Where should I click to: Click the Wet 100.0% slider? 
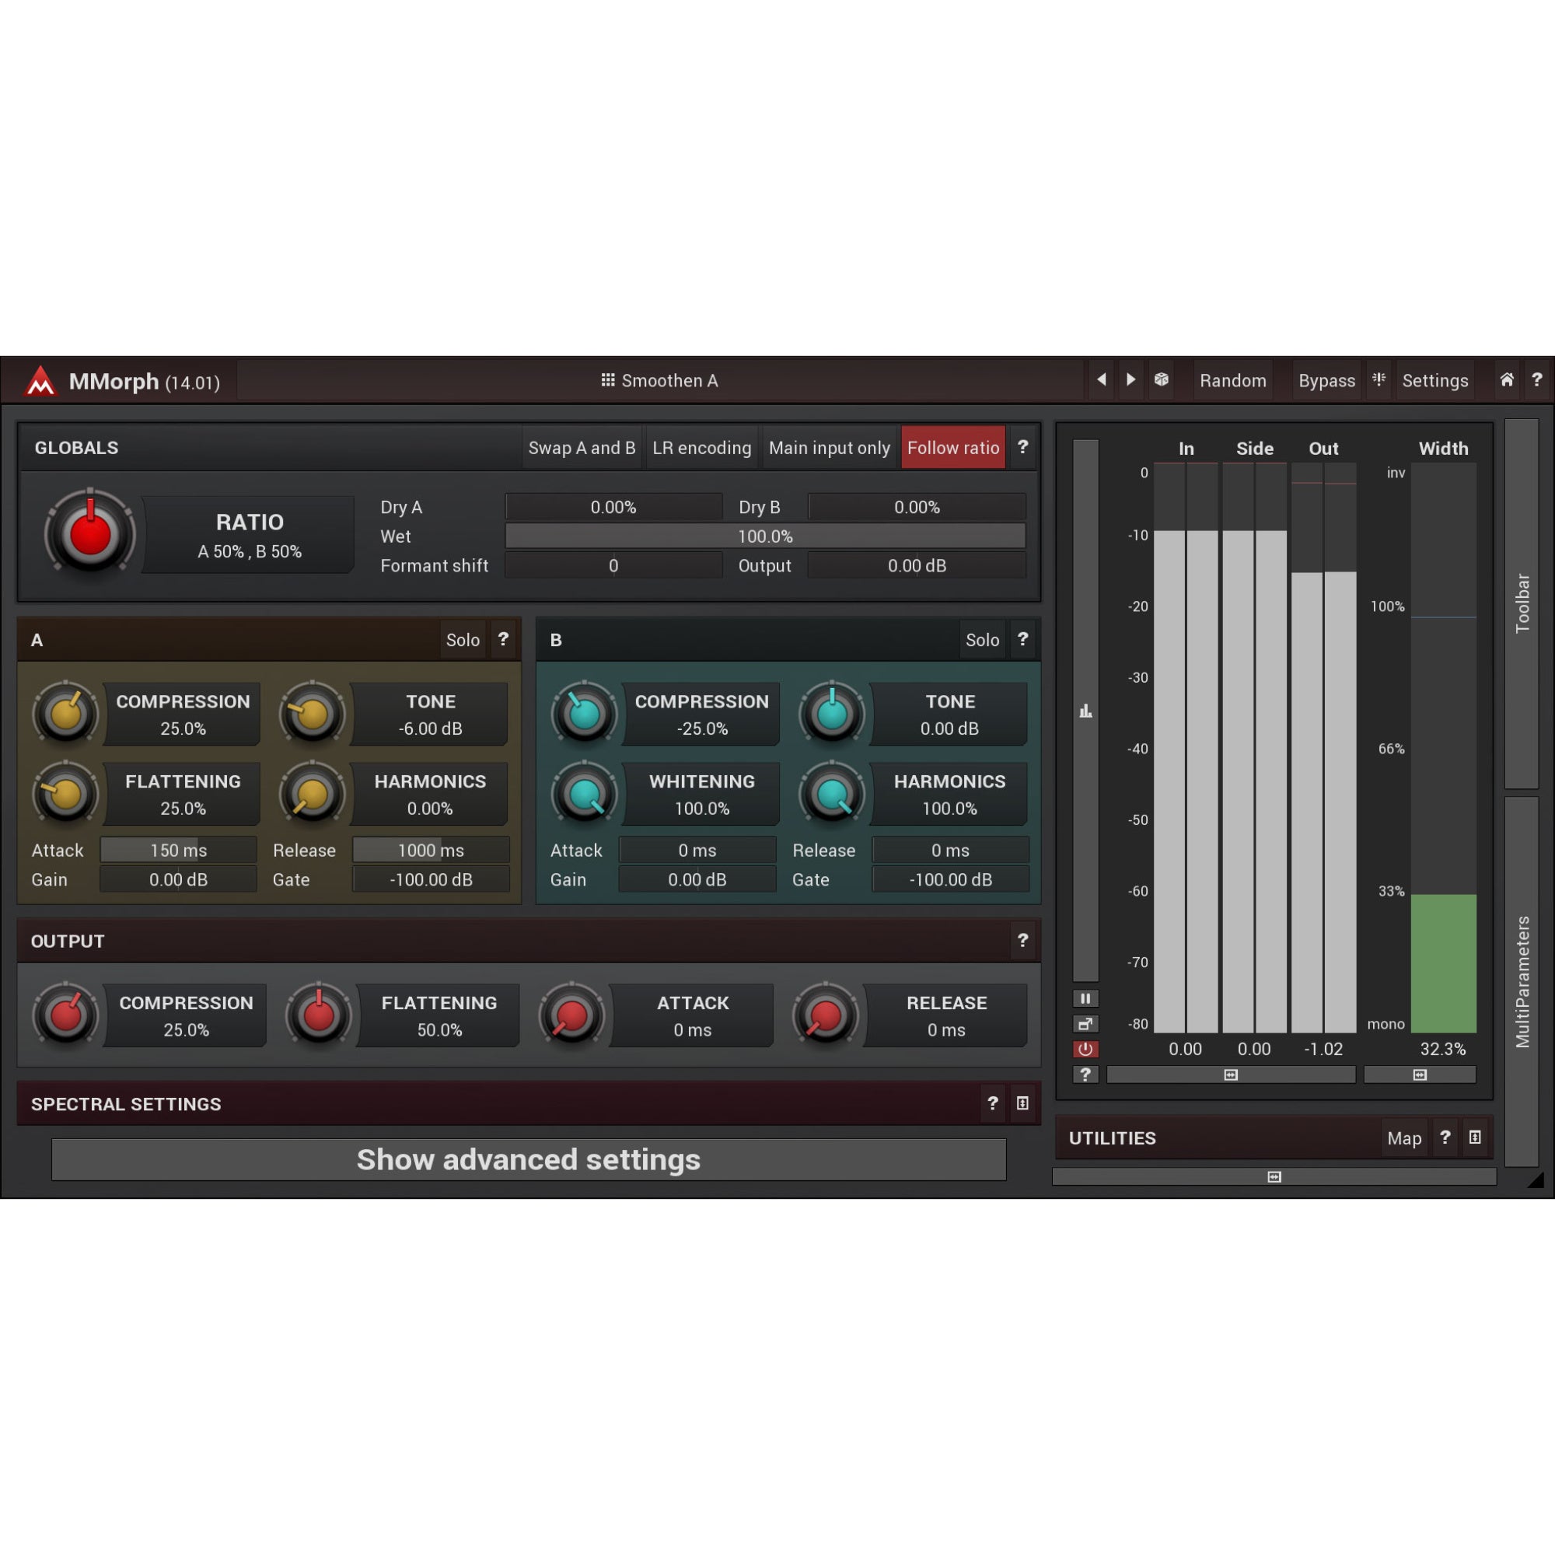point(765,536)
